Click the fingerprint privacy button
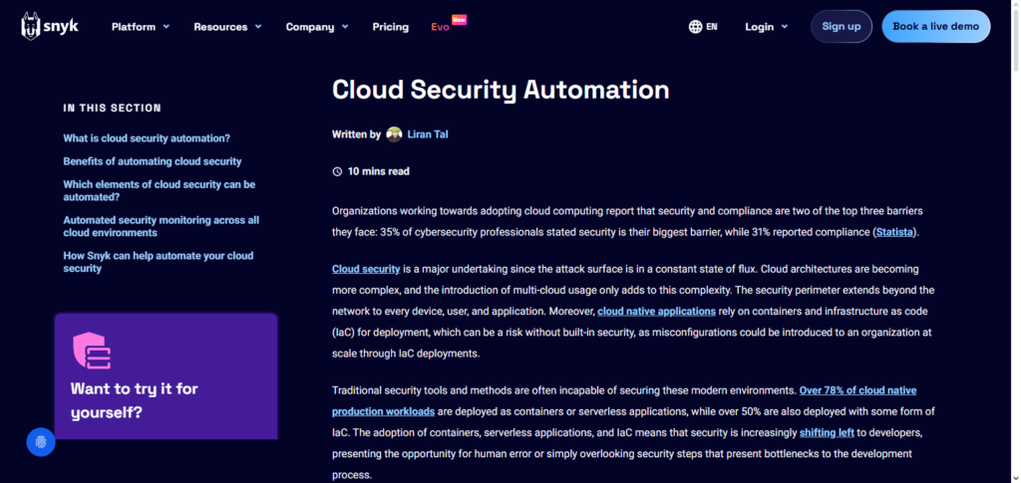This screenshot has height=483, width=1021. coord(41,442)
